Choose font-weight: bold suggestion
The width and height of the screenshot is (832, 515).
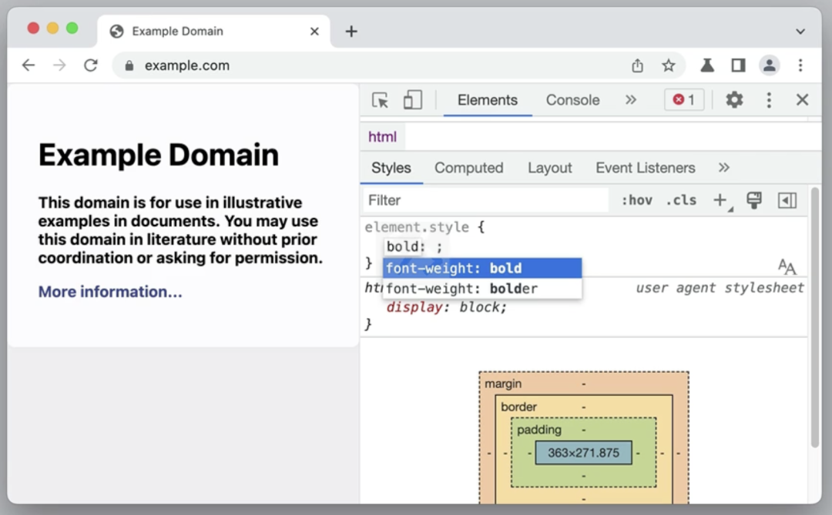pos(481,269)
